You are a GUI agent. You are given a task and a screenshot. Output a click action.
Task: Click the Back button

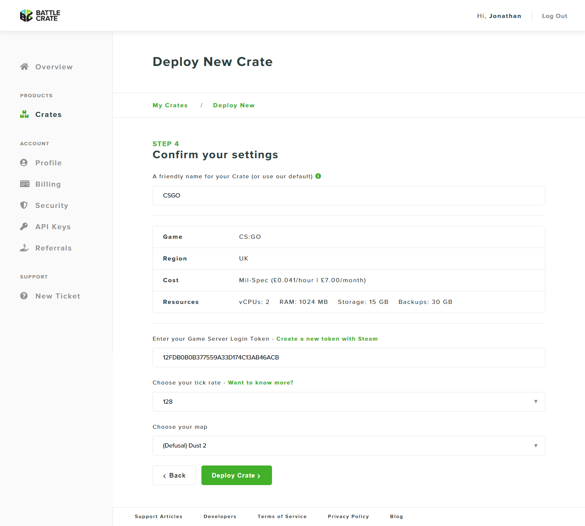pyautogui.click(x=174, y=475)
